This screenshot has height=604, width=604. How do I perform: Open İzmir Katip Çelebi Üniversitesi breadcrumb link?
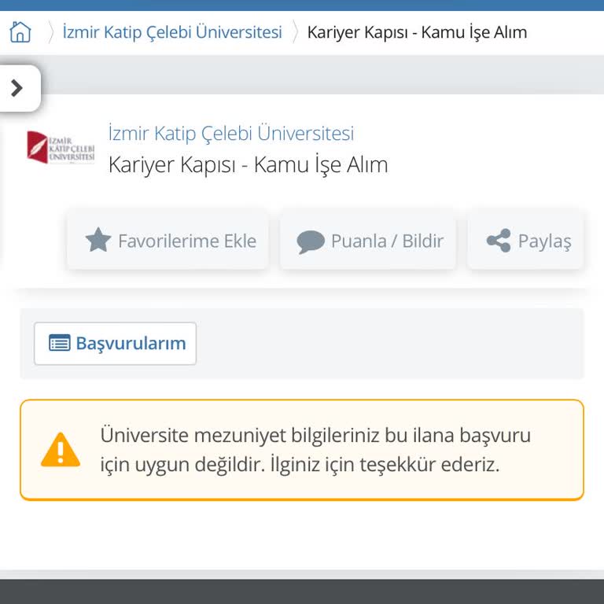(x=172, y=32)
